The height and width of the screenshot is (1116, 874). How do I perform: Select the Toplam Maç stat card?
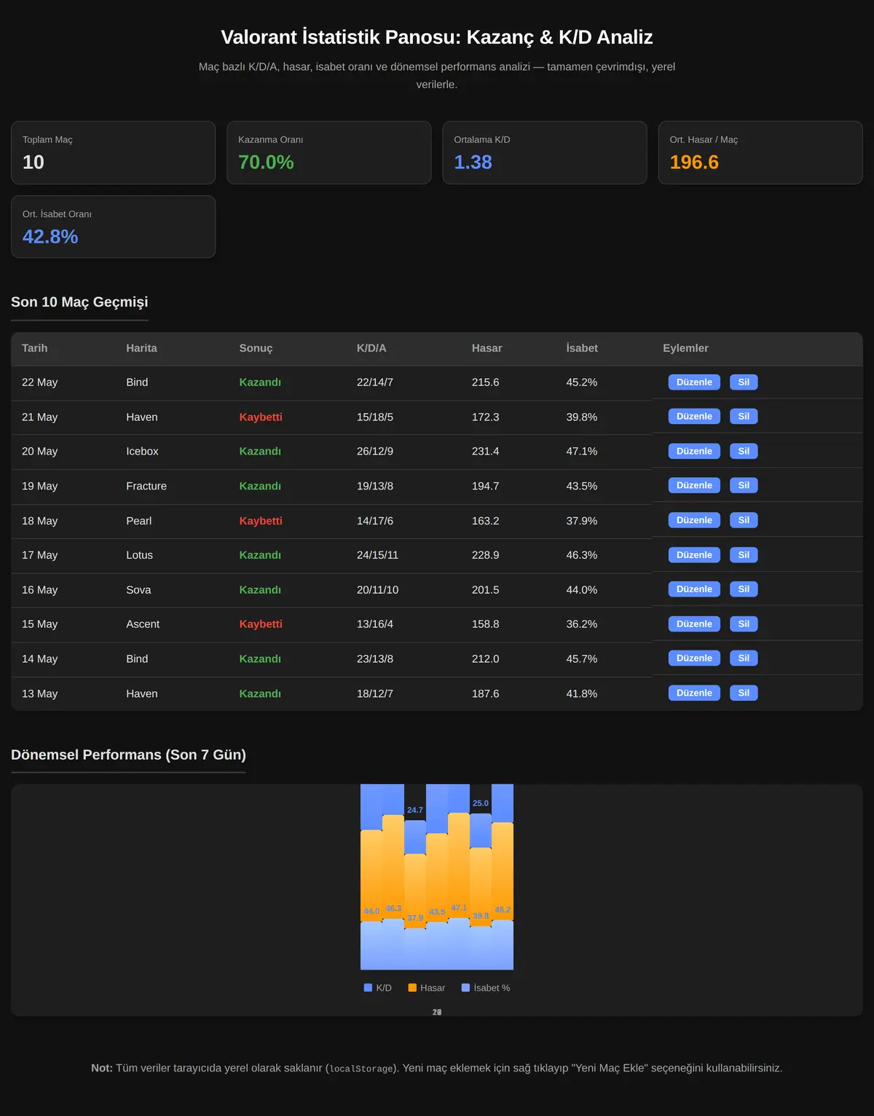tap(113, 153)
